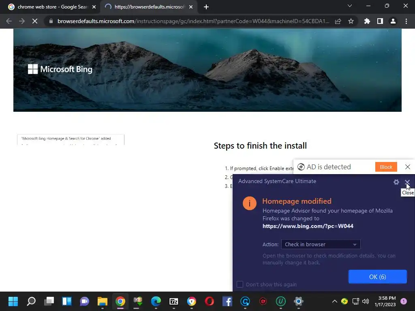This screenshot has height=311, width=415.
Task: Click the Google Chrome taskbar icon
Action: pyautogui.click(x=120, y=301)
